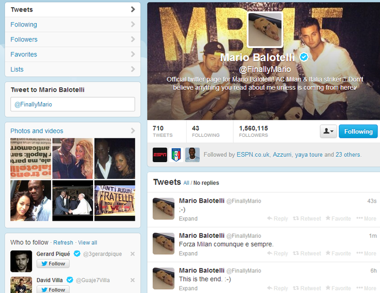
Task: Favorite the 'Forza Milan' tweet
Action: [338, 254]
